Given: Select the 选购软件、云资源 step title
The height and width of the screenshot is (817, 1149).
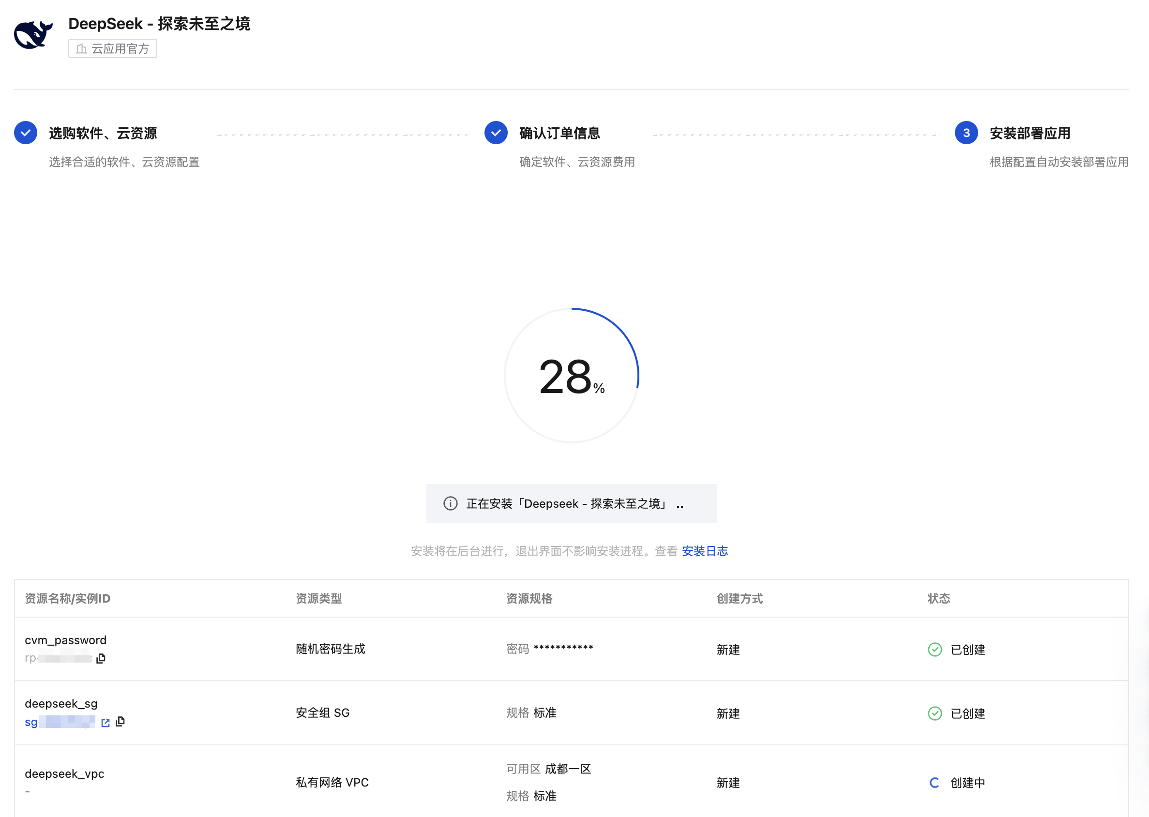Looking at the screenshot, I should coord(103,133).
